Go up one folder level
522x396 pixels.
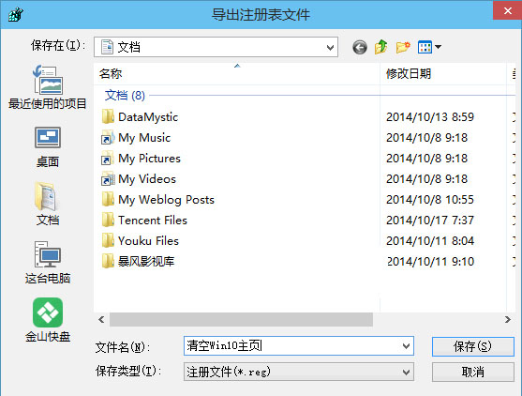tap(381, 47)
